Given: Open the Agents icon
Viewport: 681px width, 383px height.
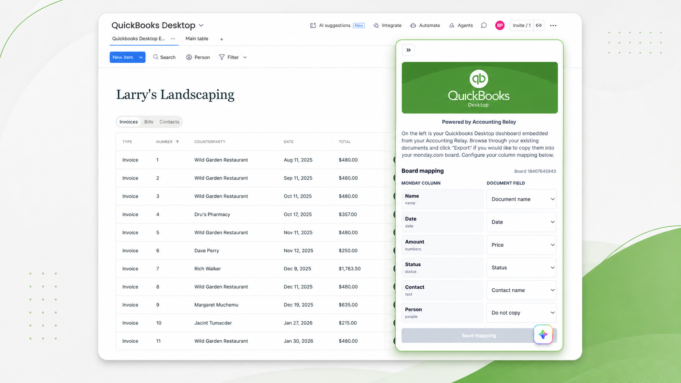Looking at the screenshot, I should pyautogui.click(x=452, y=25).
